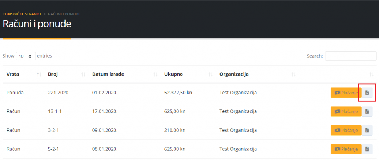Click the Search input field
379x160 pixels.
(x=351, y=56)
